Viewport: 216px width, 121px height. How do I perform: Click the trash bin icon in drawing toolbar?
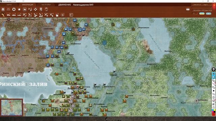(x=214, y=97)
